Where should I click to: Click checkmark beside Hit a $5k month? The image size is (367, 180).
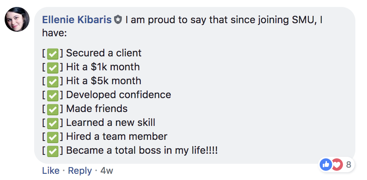click(x=52, y=82)
